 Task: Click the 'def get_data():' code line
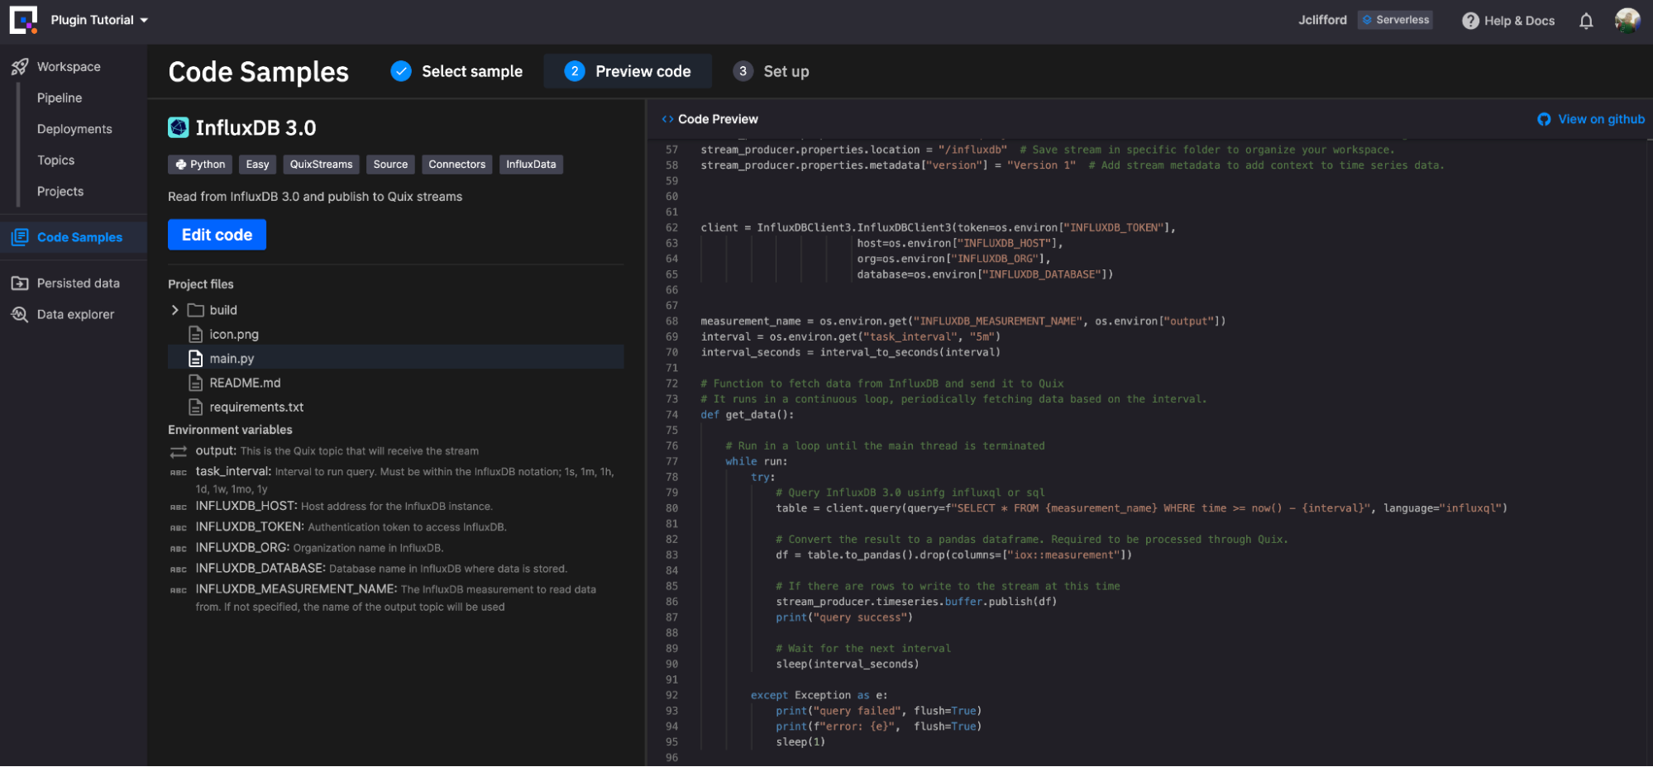[747, 415]
